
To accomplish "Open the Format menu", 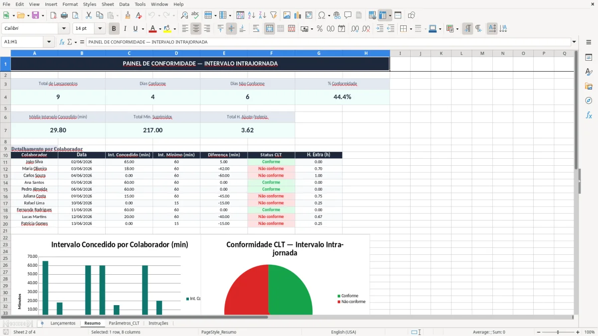I will [70, 4].
